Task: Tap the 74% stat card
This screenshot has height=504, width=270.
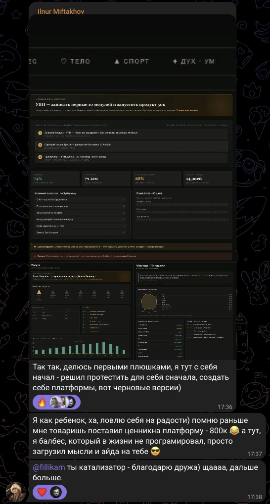Action: pos(55,179)
